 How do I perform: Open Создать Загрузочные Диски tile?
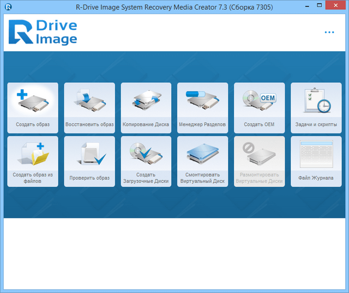pyautogui.click(x=146, y=161)
